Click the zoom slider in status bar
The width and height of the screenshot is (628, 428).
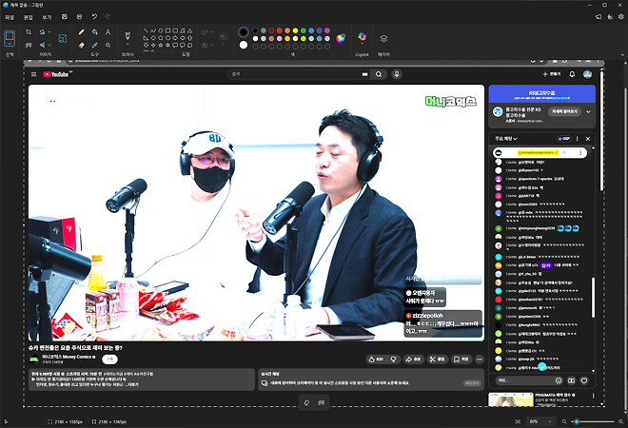tap(590, 420)
